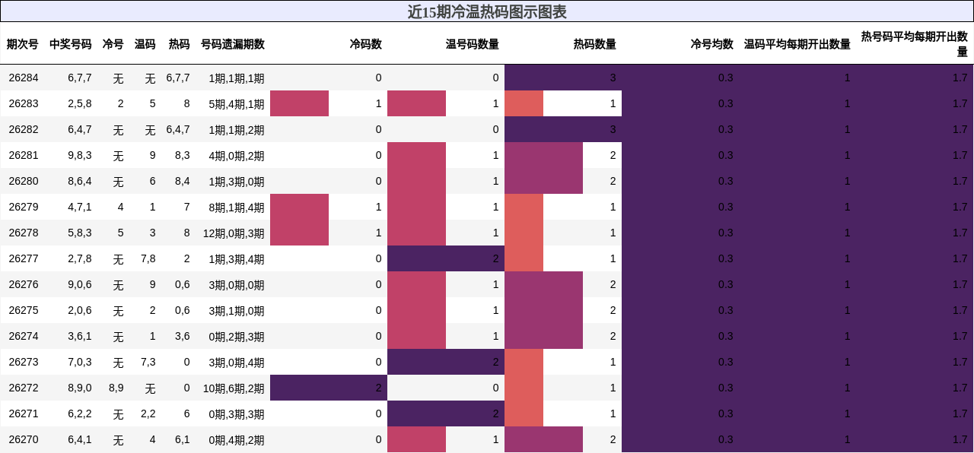Click the 温码 column header
This screenshot has width=974, height=453.
pyautogui.click(x=145, y=44)
